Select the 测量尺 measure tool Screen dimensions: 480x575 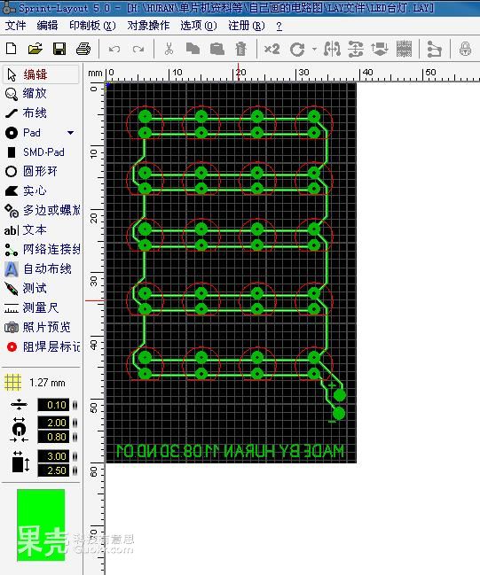41,307
